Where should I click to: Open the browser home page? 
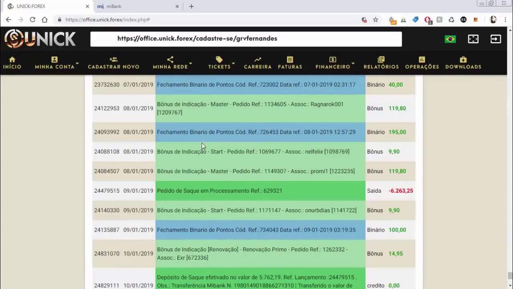click(44, 20)
